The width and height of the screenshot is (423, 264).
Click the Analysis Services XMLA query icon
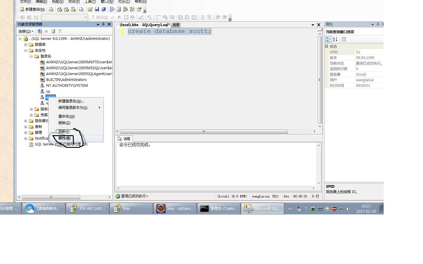tap(73, 9)
